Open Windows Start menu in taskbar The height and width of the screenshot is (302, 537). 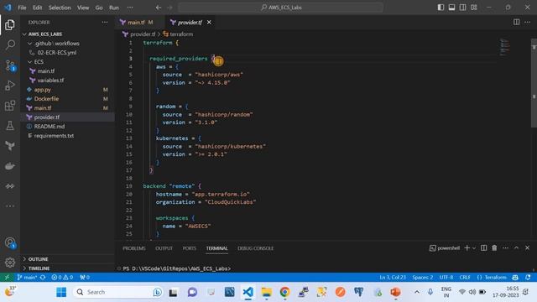pyautogui.click(x=61, y=292)
